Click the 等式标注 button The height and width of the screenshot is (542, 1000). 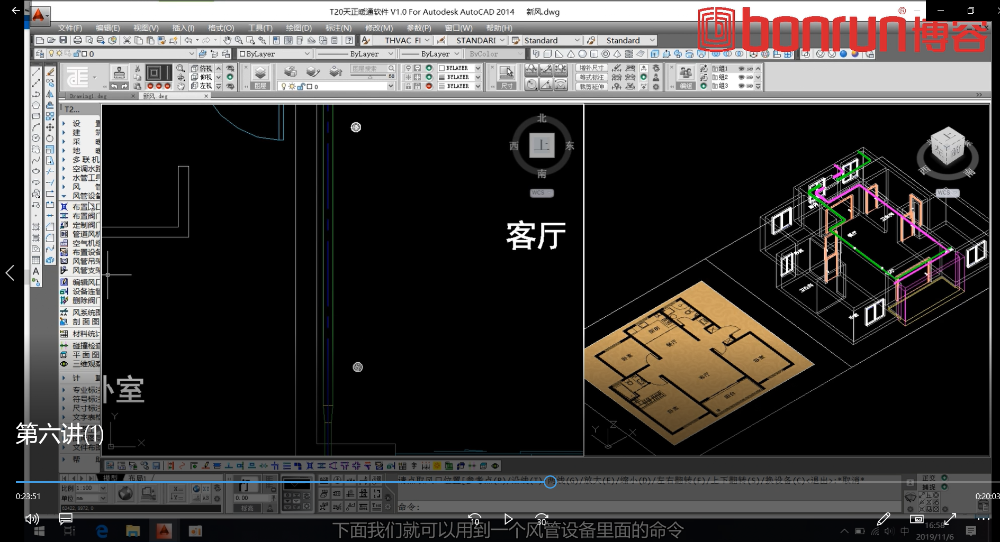pos(591,77)
